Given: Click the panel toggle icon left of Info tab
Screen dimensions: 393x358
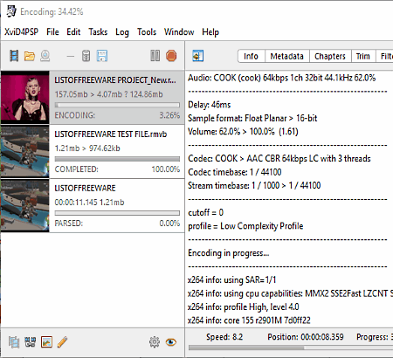Looking at the screenshot, I should (198, 56).
